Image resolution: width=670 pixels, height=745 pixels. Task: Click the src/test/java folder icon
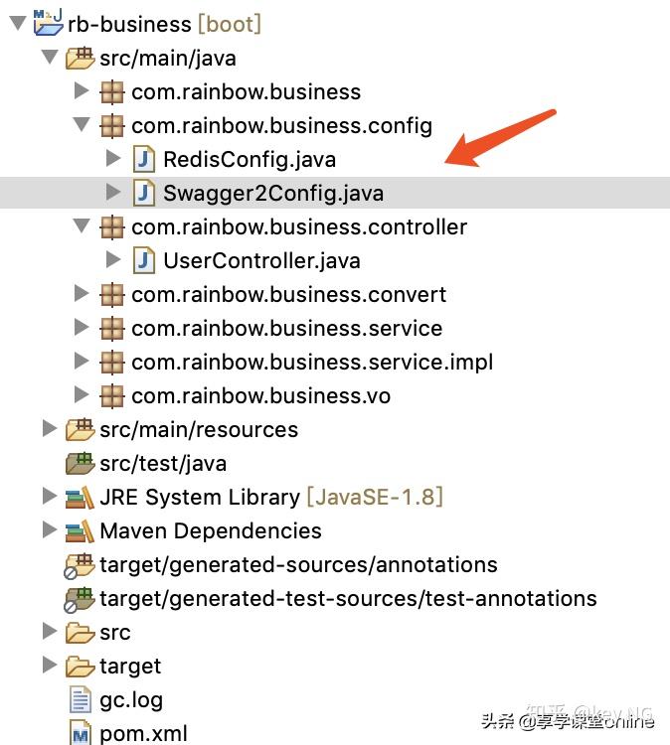[x=80, y=463]
